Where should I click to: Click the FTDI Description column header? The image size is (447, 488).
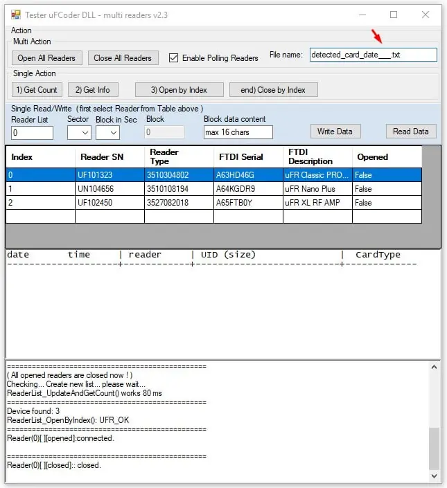[317, 157]
